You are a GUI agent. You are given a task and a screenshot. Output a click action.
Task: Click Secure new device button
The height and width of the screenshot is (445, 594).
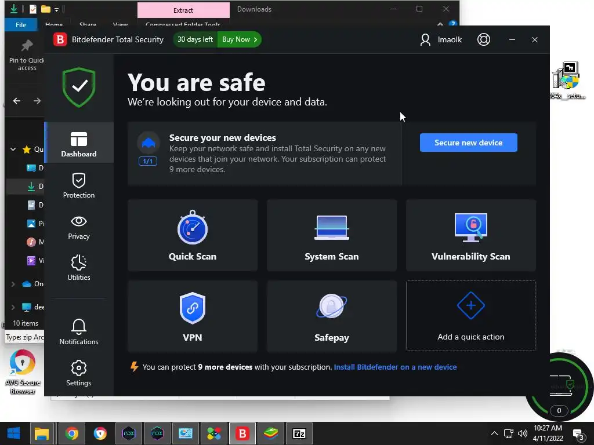[x=468, y=143]
